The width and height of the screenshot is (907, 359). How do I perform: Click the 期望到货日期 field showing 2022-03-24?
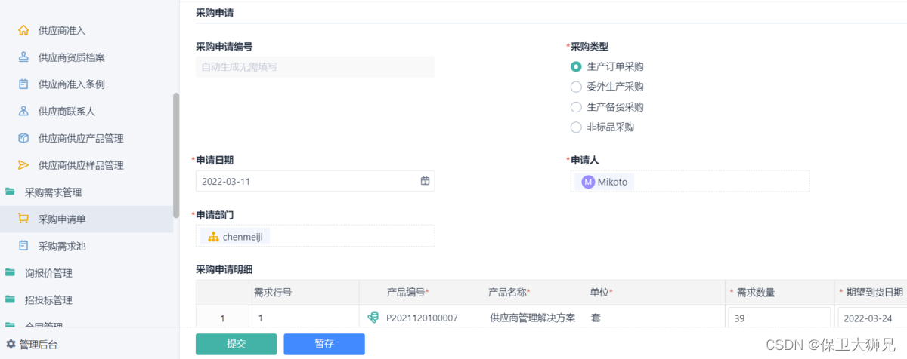pos(872,318)
